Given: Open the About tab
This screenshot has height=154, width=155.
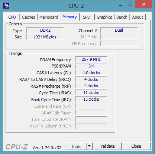Looking at the screenshot, I should 138,17.
